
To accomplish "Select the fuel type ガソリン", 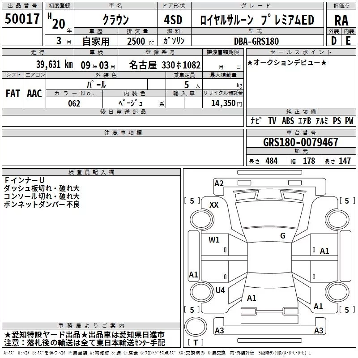I will click(174, 41).
